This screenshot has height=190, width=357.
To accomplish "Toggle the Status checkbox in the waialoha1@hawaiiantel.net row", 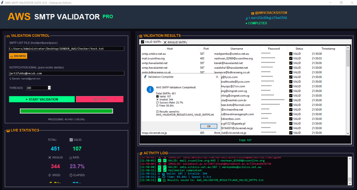I will (x=291, y=68).
